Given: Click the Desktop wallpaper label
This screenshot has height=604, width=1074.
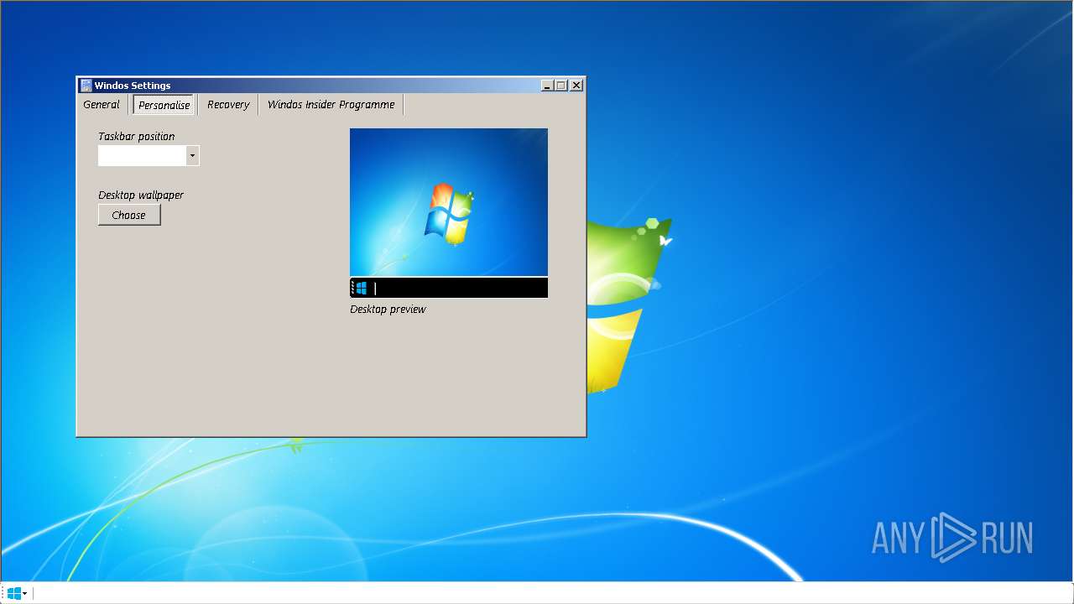Looking at the screenshot, I should pyautogui.click(x=141, y=195).
